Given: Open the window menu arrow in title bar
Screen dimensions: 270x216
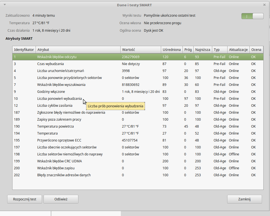Looking at the screenshot, I should (5, 5).
